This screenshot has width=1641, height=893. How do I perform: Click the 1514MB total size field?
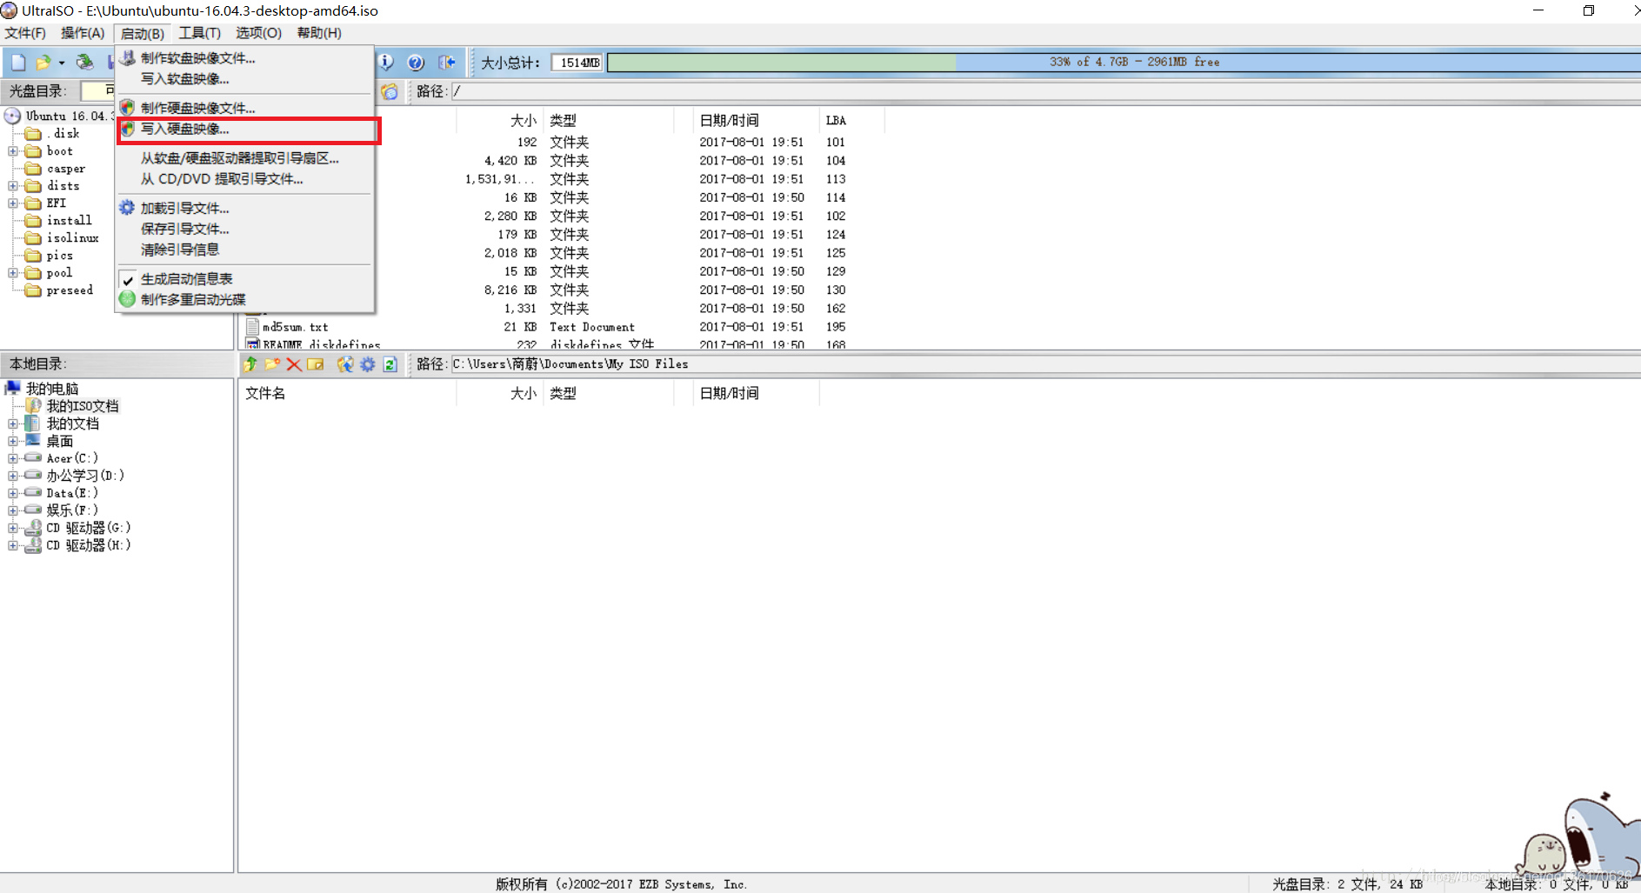pyautogui.click(x=577, y=63)
